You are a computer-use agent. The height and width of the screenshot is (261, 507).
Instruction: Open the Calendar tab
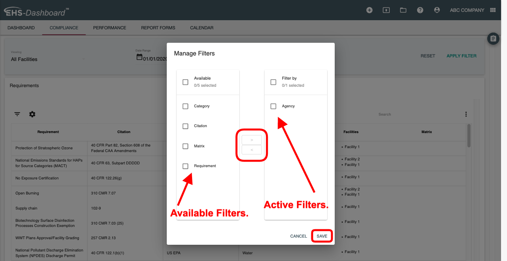[x=202, y=28]
